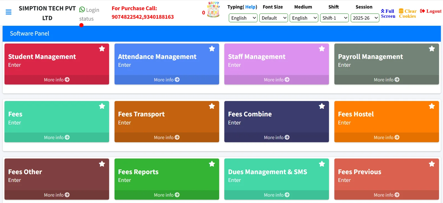Open More info for Payroll Management
Image resolution: width=443 pixels, height=203 pixels.
tap(387, 80)
